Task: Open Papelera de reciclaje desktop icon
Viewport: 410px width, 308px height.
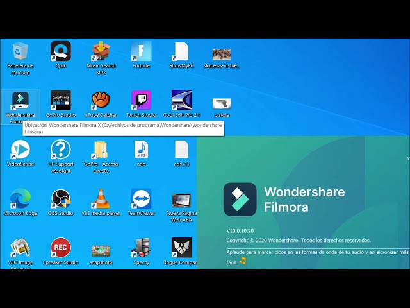Action: [x=20, y=58]
